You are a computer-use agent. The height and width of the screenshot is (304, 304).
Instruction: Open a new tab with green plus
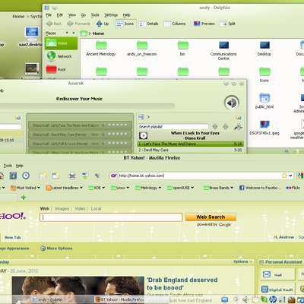[x=24, y=197]
